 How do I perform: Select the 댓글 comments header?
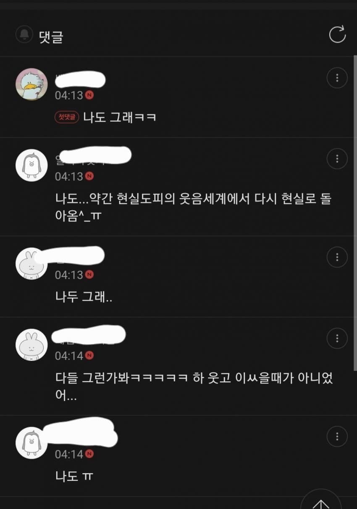coord(51,37)
